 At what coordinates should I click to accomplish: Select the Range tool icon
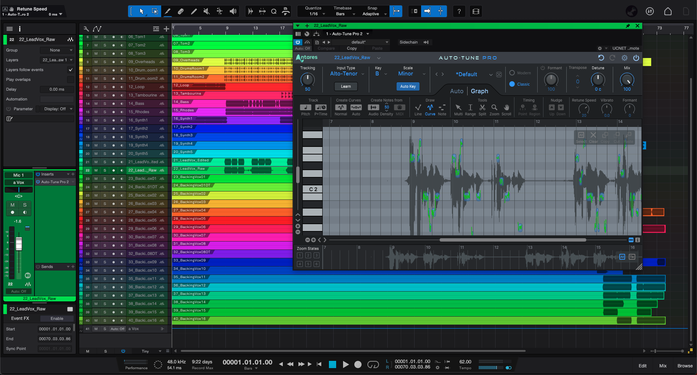[155, 11]
